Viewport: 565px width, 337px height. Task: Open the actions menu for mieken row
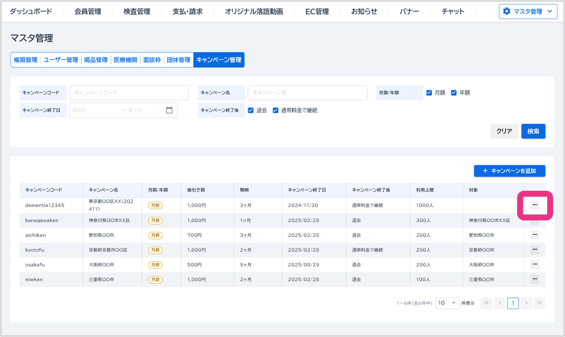(535, 279)
